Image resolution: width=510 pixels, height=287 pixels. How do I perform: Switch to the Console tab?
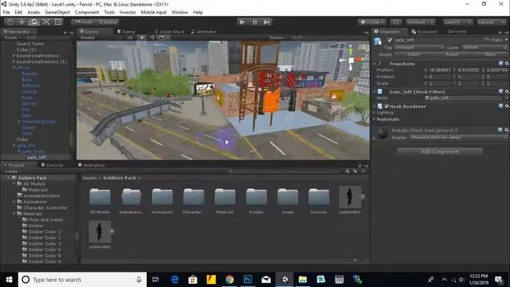coord(52,165)
